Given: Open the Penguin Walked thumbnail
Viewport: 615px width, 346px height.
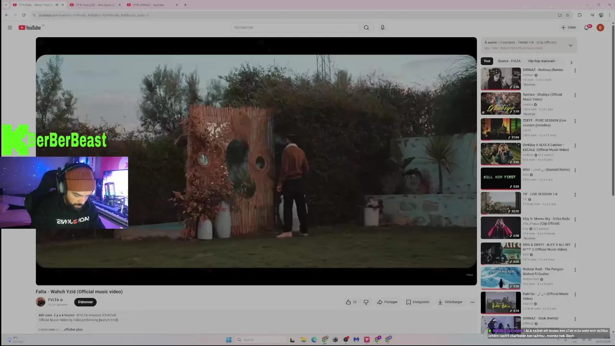Looking at the screenshot, I should point(501,278).
